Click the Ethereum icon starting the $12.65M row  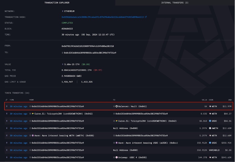[x=7, y=128]
